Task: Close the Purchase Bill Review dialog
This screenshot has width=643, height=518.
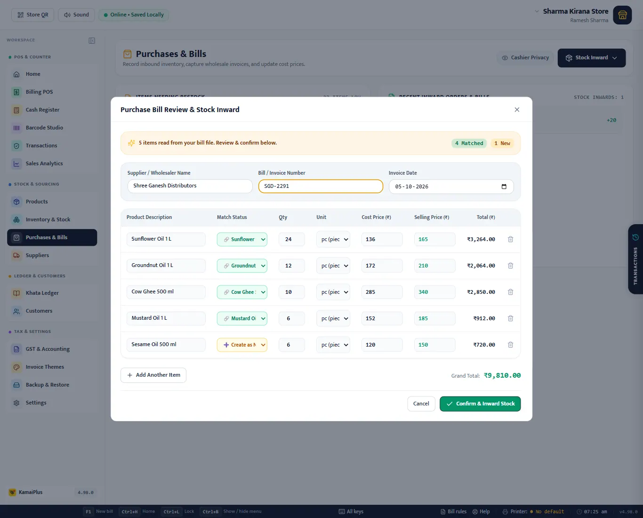Action: click(x=517, y=110)
